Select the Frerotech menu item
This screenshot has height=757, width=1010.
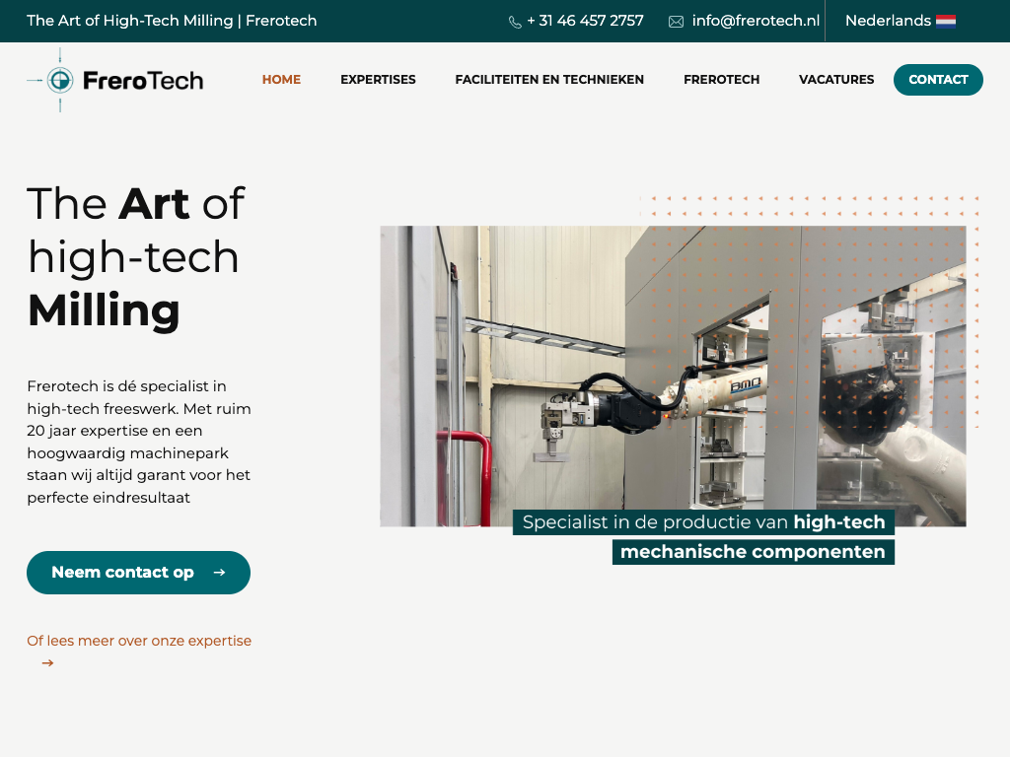[x=721, y=80]
